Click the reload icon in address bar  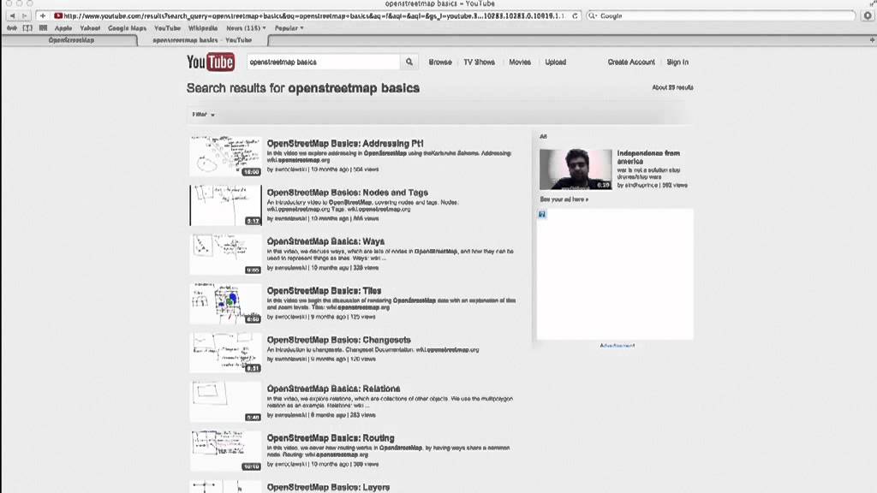[x=575, y=15]
